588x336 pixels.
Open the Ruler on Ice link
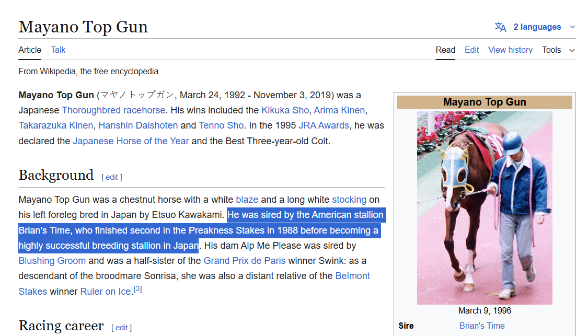coord(106,292)
